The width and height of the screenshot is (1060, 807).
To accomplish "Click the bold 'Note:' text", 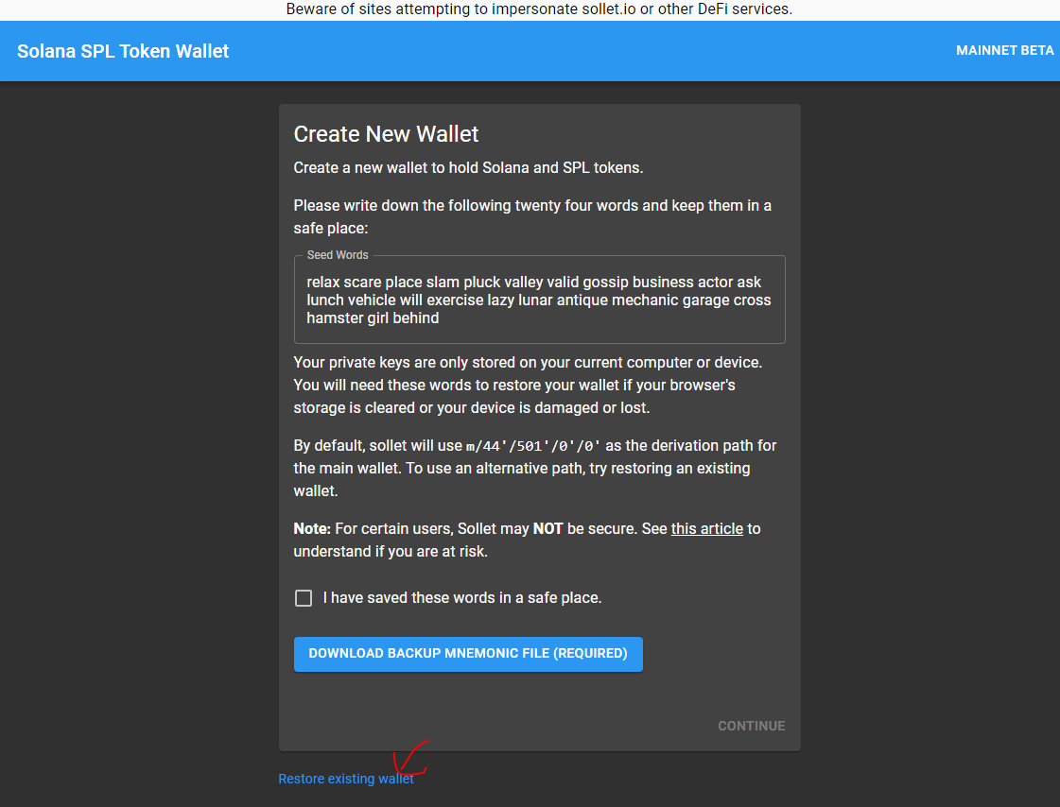I will pyautogui.click(x=312, y=529).
